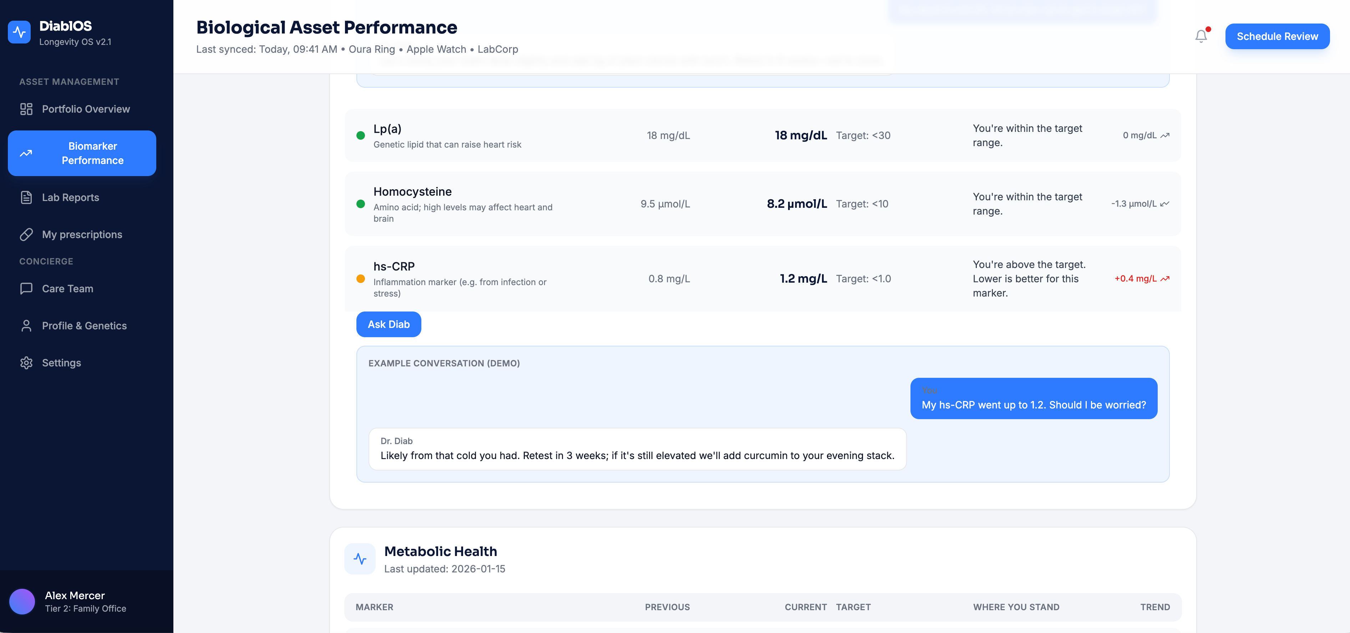Click the Profile & Genetics person icon
1350x633 pixels.
pyautogui.click(x=27, y=326)
